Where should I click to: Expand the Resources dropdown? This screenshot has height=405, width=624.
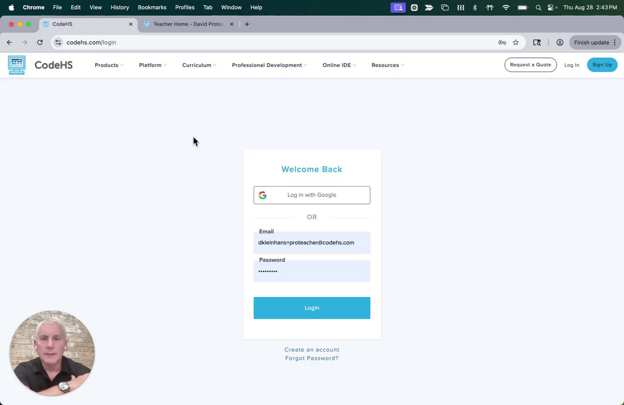pos(388,65)
